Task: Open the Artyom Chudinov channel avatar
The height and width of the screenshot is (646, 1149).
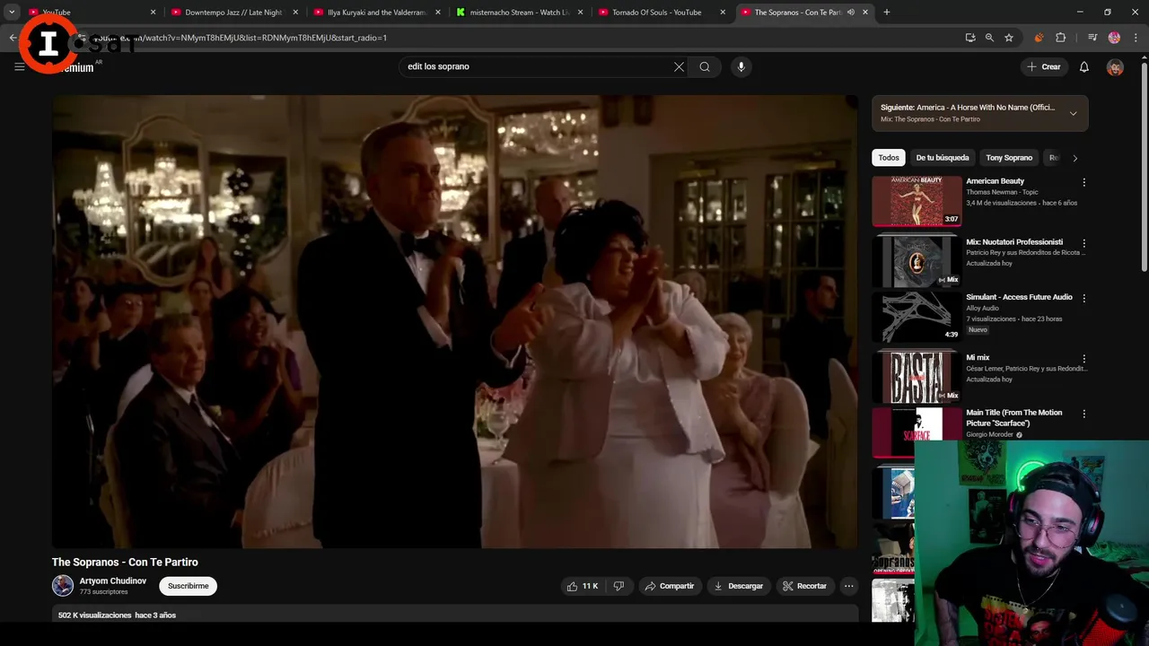Action: (x=63, y=586)
